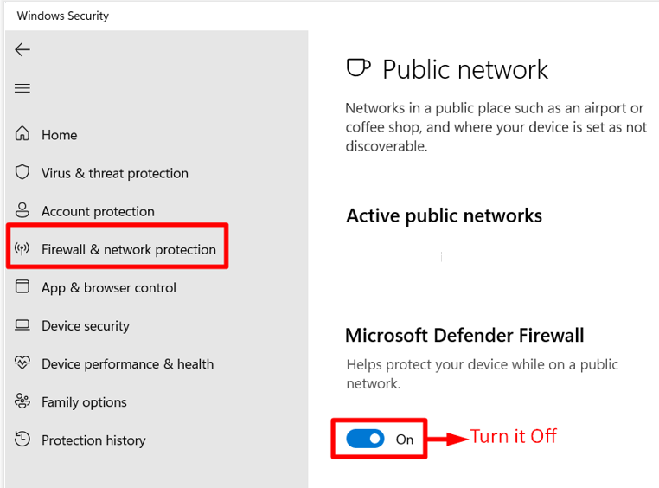
Task: Click the App & browser window icon
Action: [x=22, y=286]
